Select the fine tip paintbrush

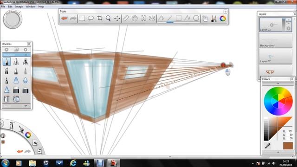coord(26,71)
